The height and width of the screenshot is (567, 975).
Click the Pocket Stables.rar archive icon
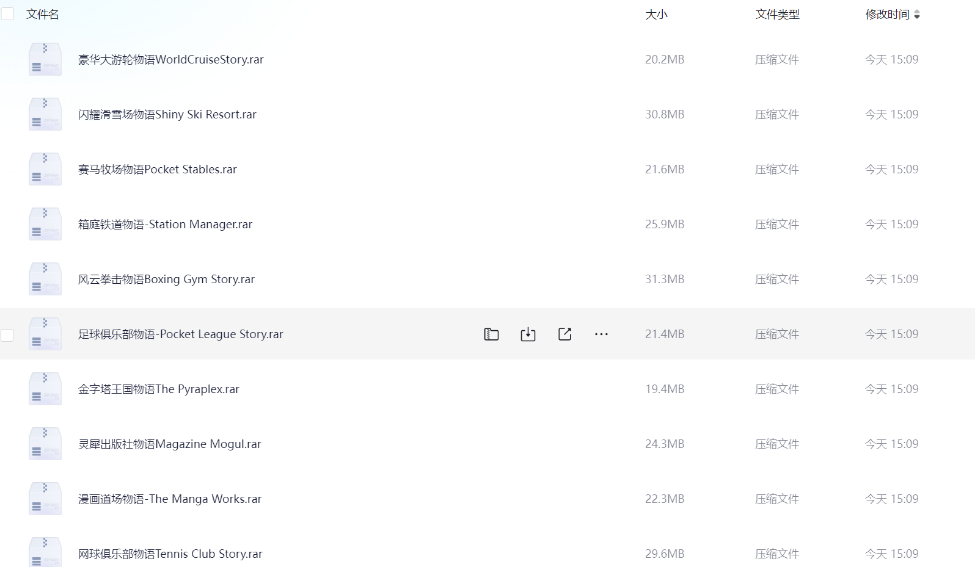click(x=45, y=169)
